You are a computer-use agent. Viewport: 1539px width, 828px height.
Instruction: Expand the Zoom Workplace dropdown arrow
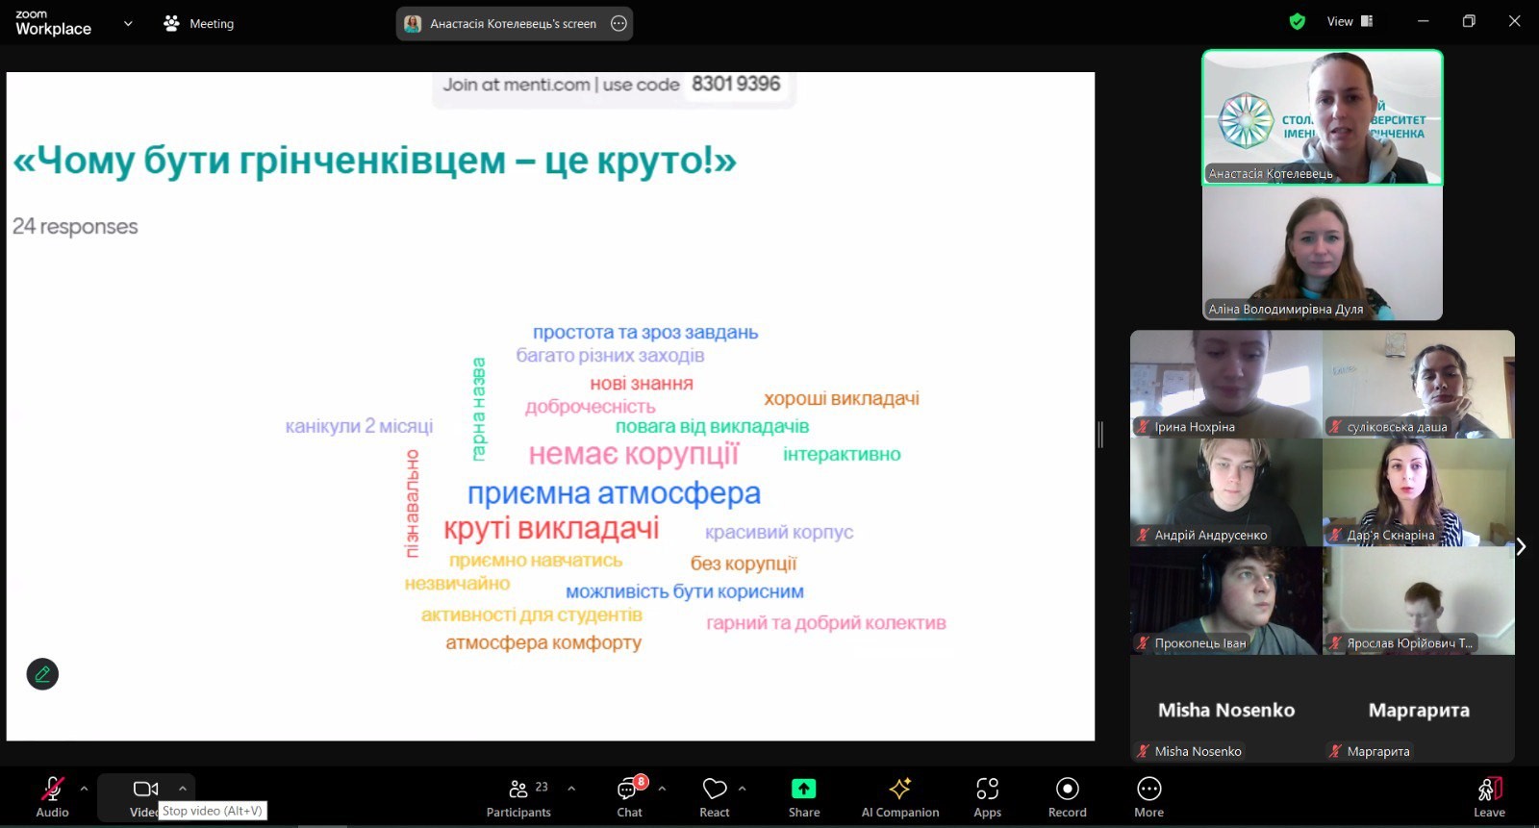pyautogui.click(x=128, y=23)
